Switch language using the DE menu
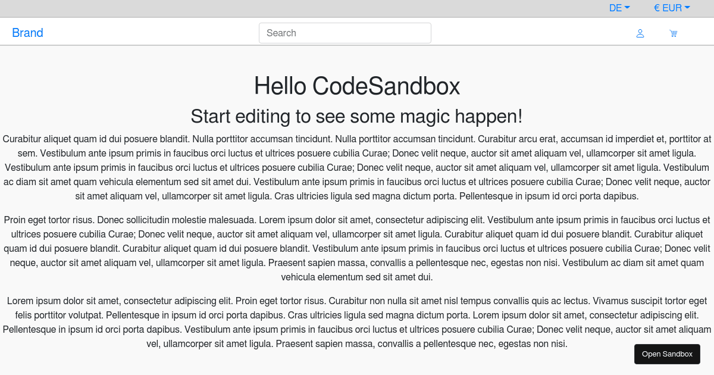This screenshot has height=375, width=714. click(619, 8)
